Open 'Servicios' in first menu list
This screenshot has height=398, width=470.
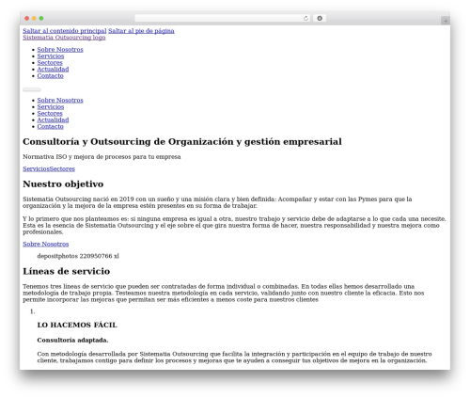pyautogui.click(x=51, y=56)
